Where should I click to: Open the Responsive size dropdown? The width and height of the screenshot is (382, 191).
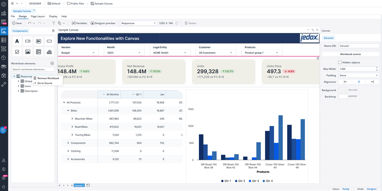[138, 23]
